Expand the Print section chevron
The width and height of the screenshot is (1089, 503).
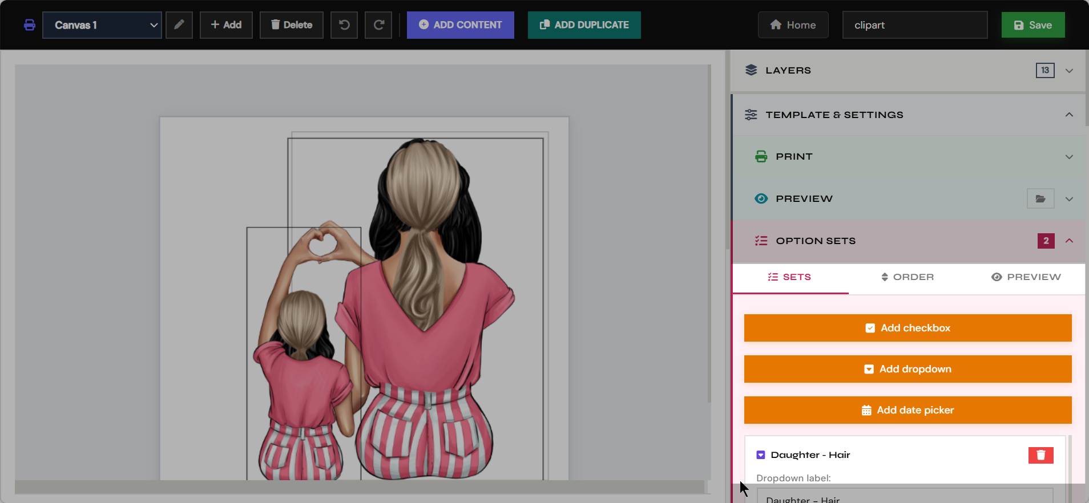(x=1070, y=157)
